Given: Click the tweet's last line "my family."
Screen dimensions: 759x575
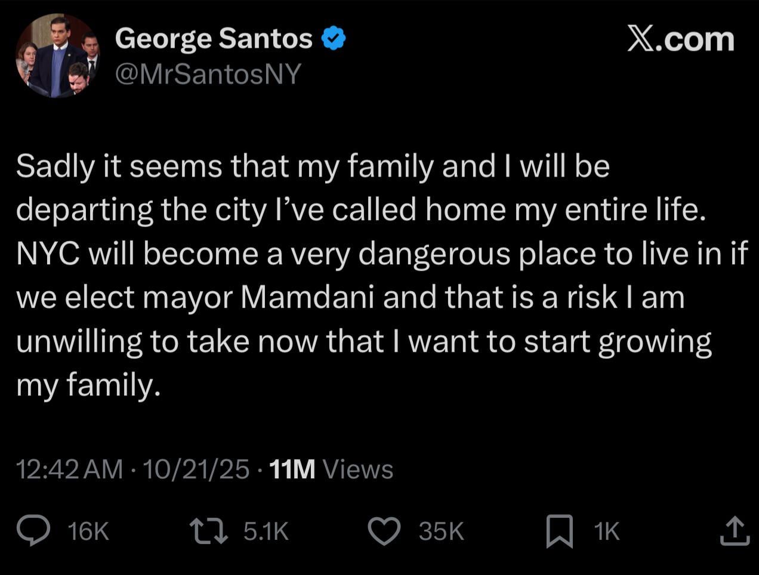Looking at the screenshot, I should 88,385.
